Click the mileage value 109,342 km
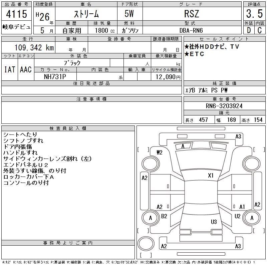 click(x=34, y=48)
